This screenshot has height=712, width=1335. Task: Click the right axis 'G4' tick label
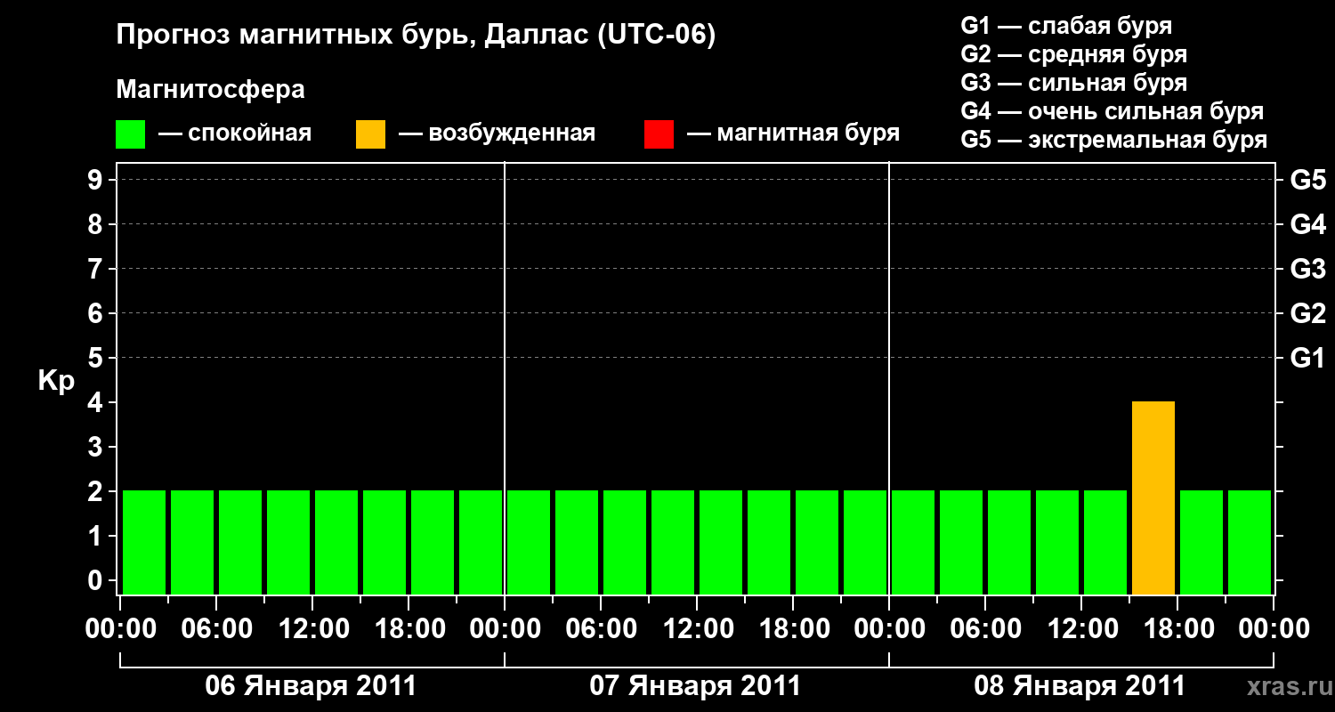coord(1307,224)
